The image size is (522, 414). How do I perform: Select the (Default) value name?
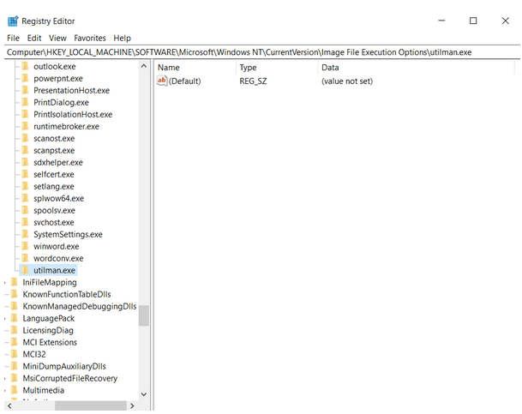pyautogui.click(x=185, y=81)
